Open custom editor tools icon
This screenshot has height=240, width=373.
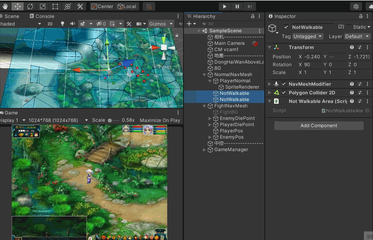click(80, 6)
